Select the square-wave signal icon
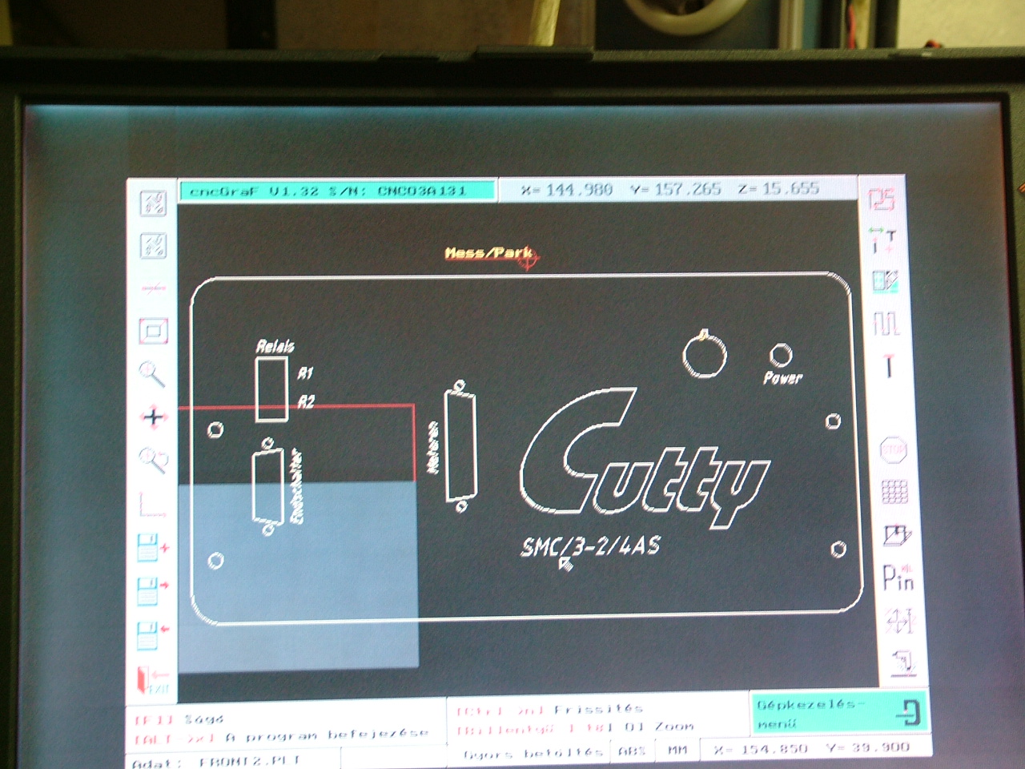This screenshot has width=1025, height=769. [886, 324]
